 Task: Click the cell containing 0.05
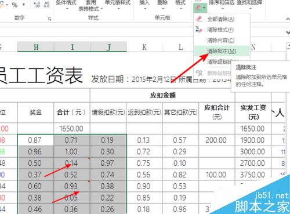click(72, 198)
